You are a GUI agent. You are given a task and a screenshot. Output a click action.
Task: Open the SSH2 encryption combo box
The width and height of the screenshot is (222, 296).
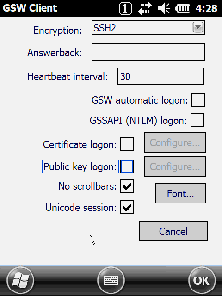(148, 28)
